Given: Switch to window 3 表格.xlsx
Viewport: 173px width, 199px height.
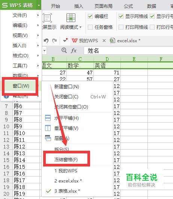Looking at the screenshot, I should [77, 191].
